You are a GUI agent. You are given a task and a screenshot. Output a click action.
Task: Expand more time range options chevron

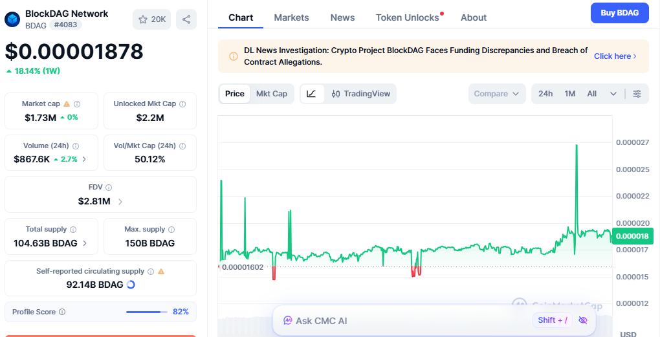point(613,94)
